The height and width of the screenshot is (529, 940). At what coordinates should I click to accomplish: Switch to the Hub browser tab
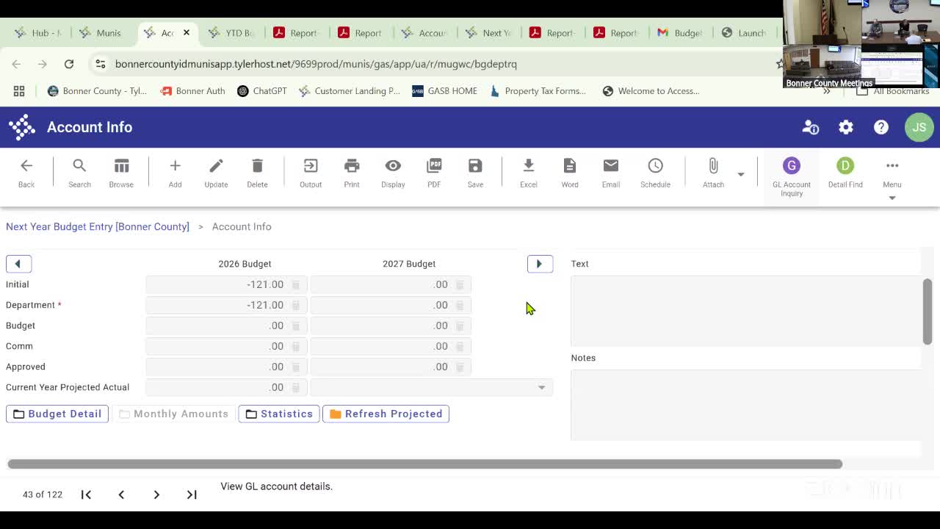point(38,32)
